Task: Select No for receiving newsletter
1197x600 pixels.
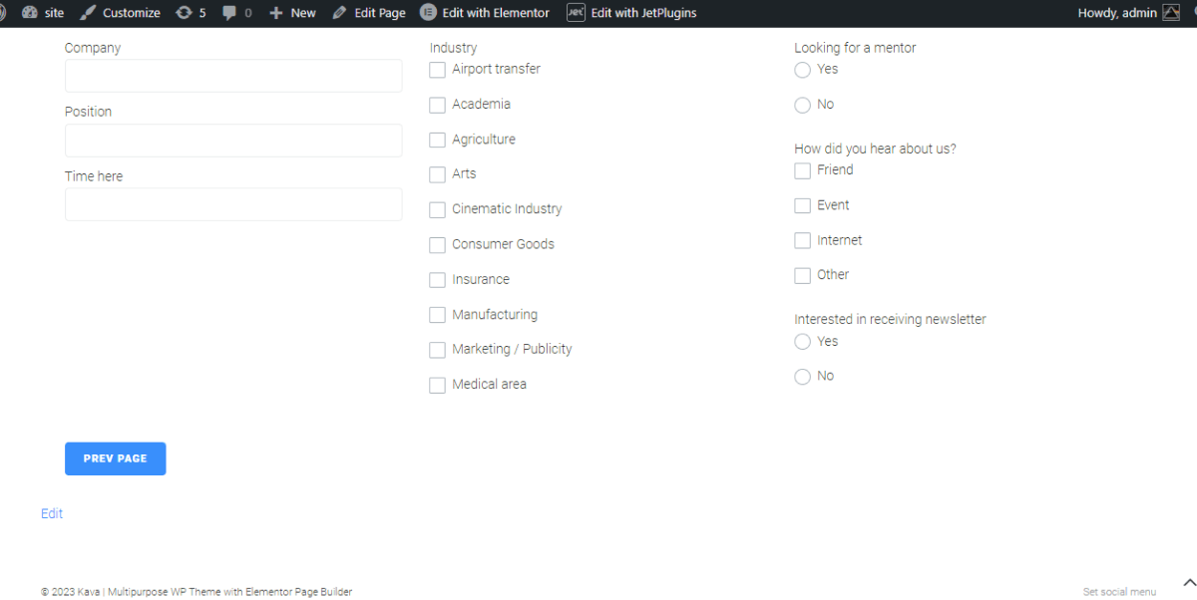Action: [802, 376]
